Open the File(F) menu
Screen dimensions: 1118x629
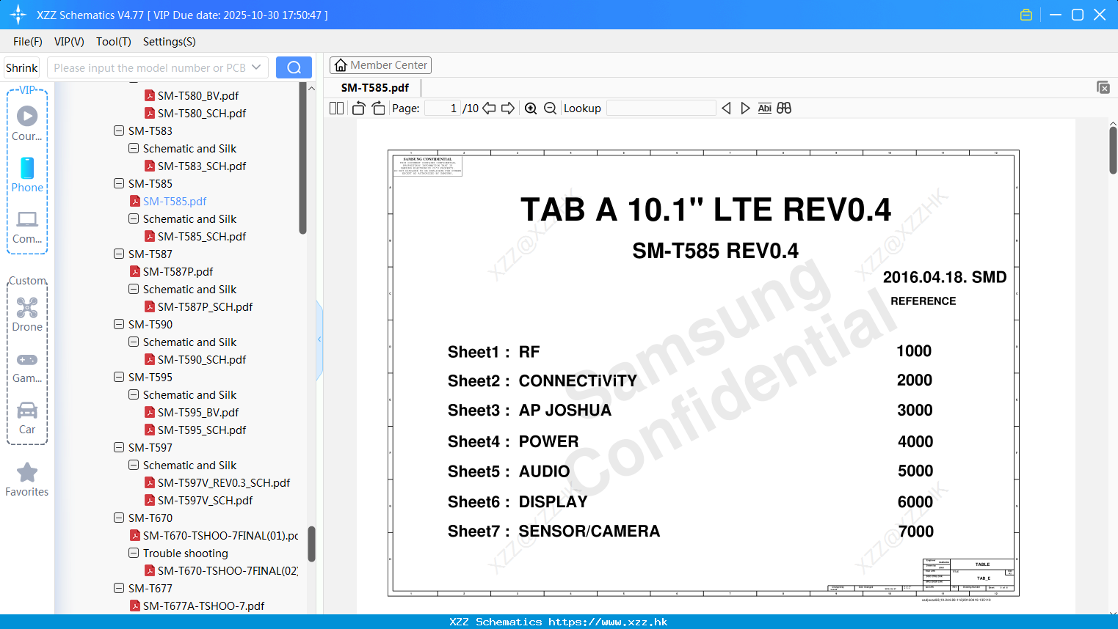[28, 42]
